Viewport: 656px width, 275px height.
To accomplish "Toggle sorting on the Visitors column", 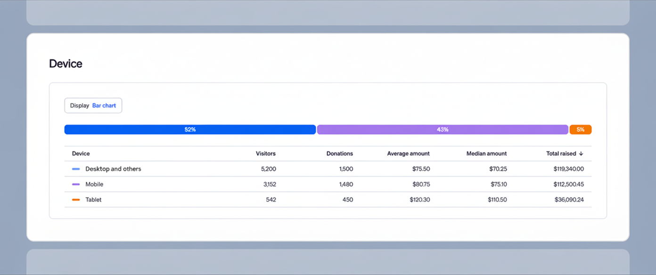I will 266,154.
